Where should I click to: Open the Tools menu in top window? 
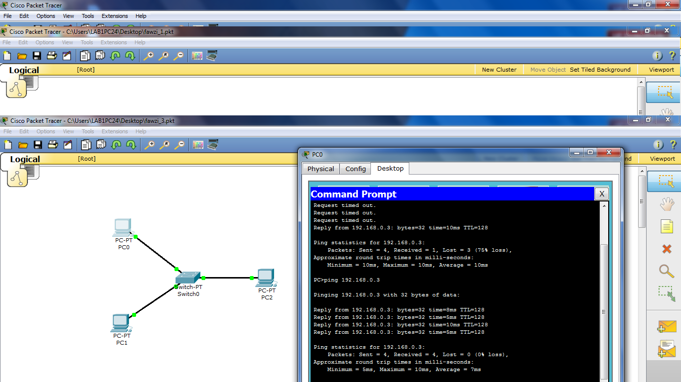(88, 16)
